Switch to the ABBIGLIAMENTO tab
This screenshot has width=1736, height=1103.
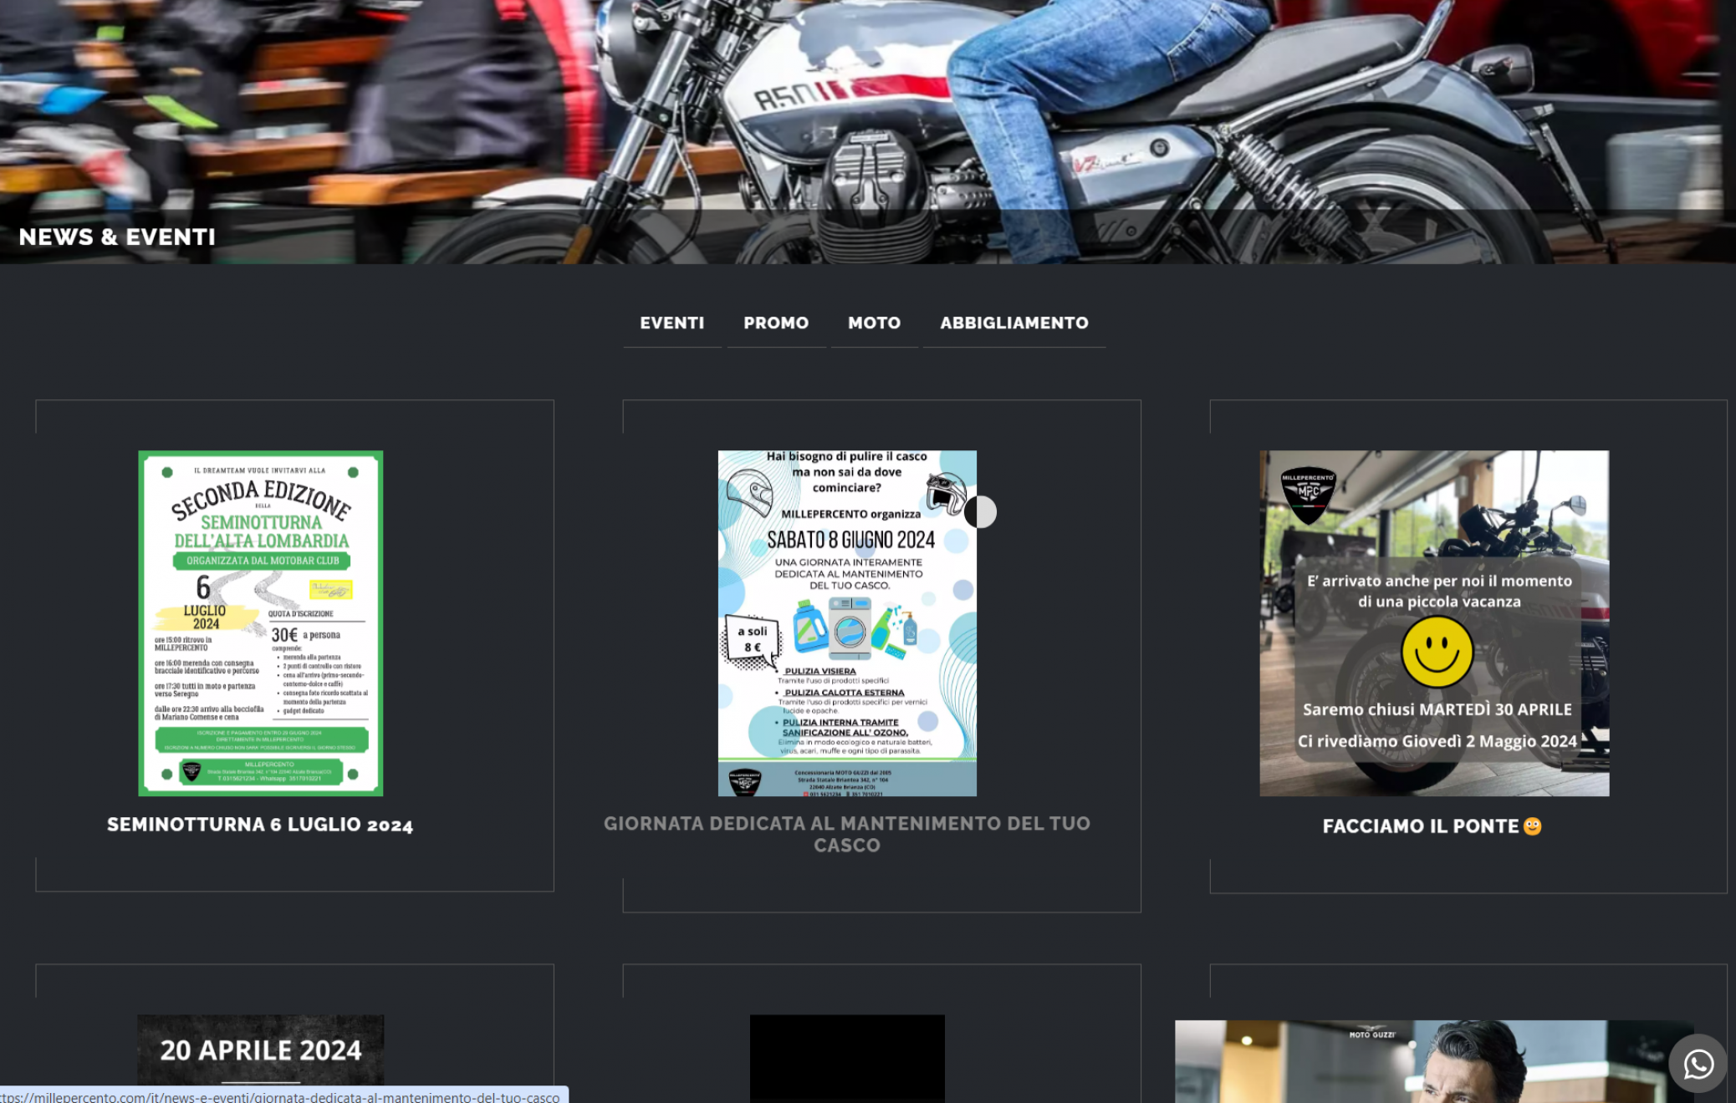tap(1014, 323)
